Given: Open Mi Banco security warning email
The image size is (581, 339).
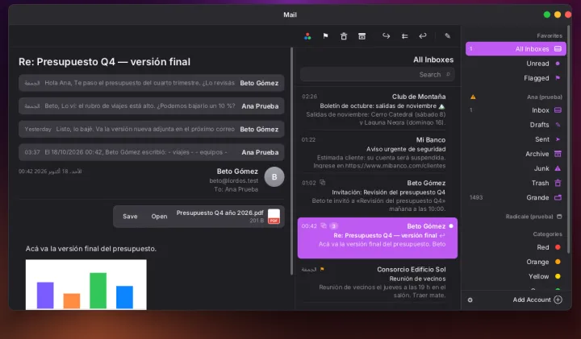Looking at the screenshot, I should 377,152.
